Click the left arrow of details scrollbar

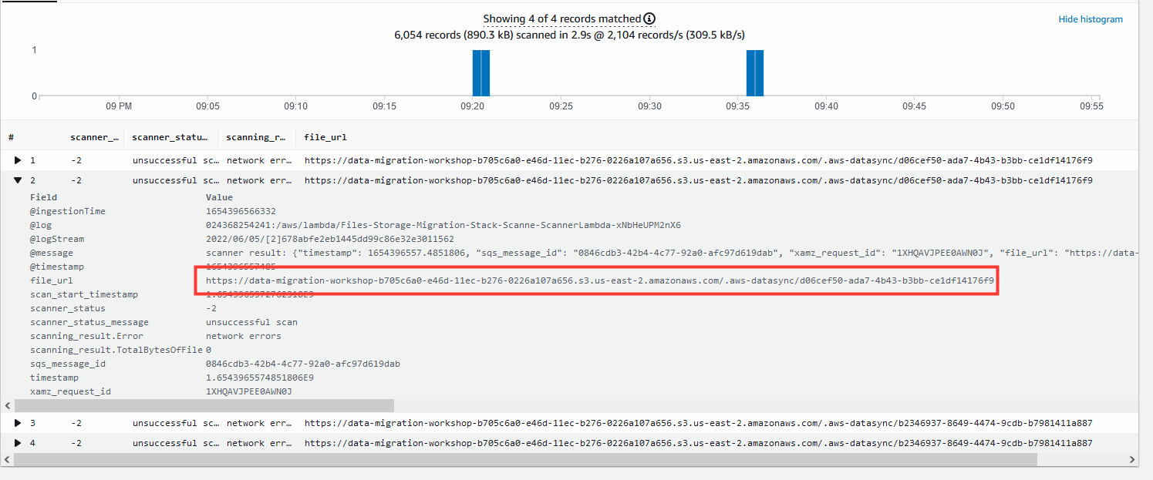(x=8, y=405)
